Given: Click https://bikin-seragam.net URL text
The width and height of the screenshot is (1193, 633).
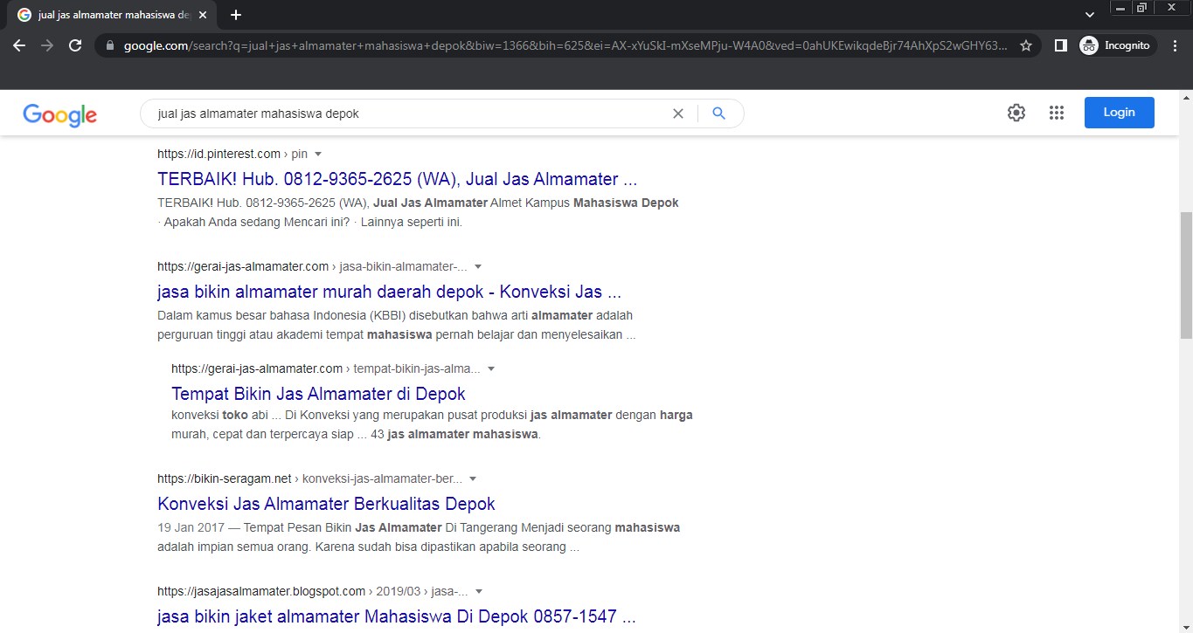Looking at the screenshot, I should pos(225,478).
